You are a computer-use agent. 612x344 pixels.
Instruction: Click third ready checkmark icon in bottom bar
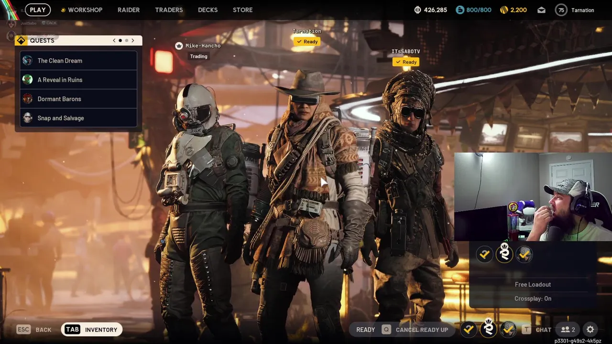pos(508,329)
